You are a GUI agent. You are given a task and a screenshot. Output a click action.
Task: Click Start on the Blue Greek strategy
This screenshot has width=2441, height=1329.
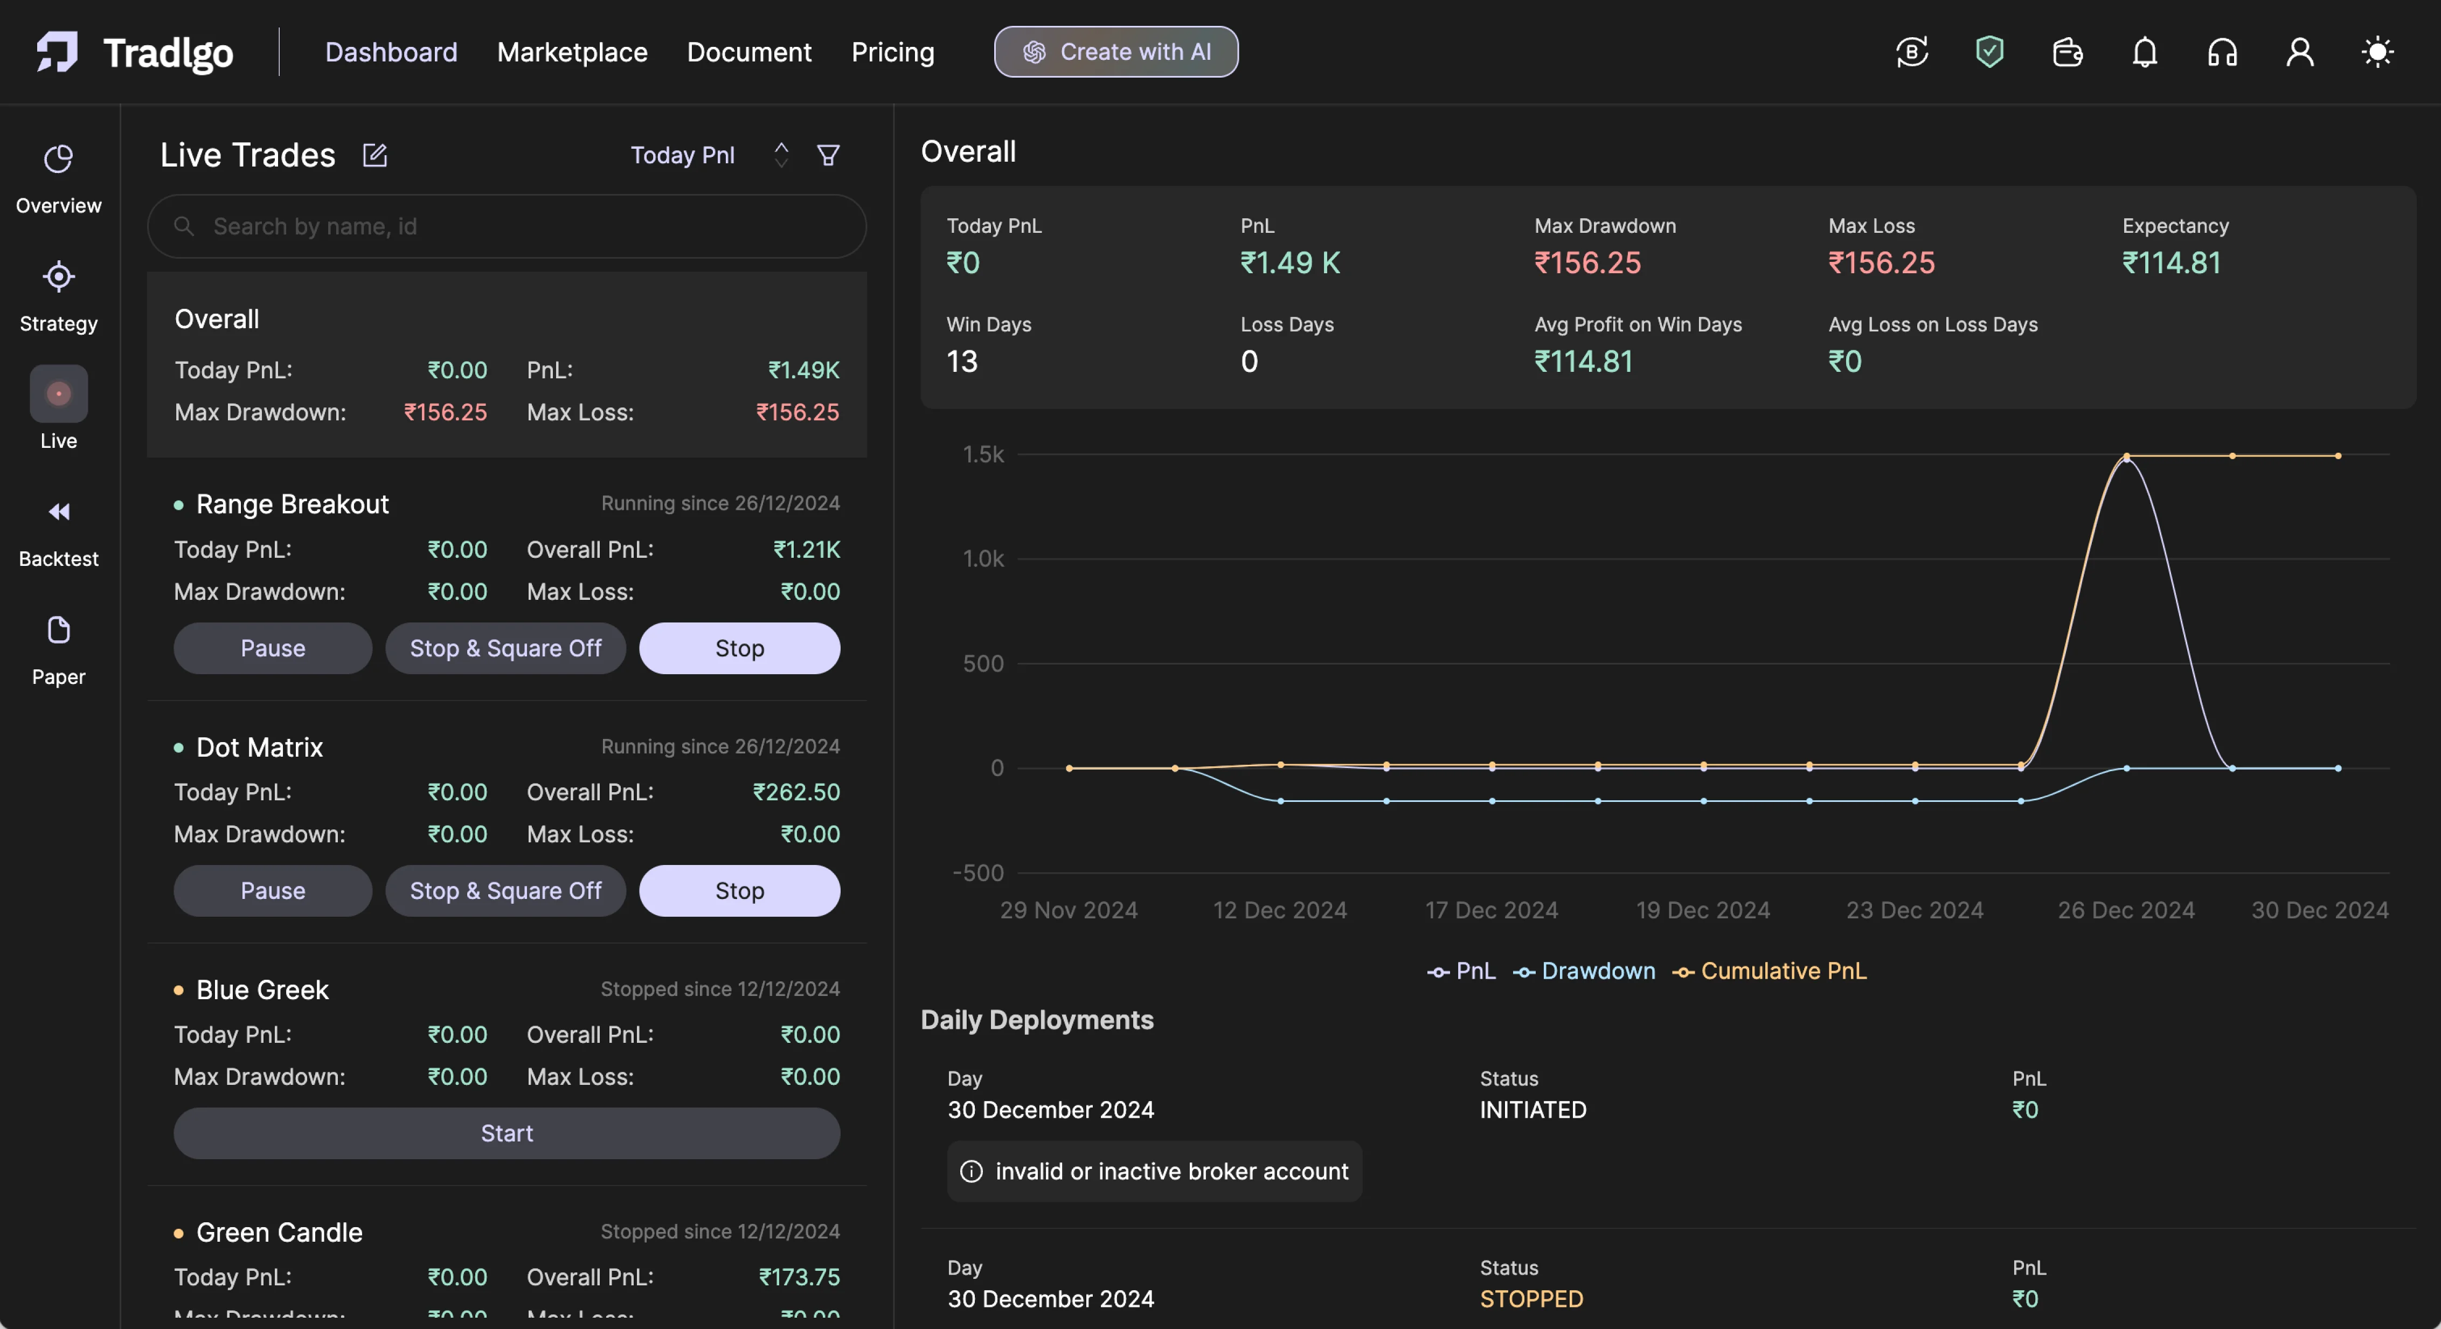click(506, 1133)
